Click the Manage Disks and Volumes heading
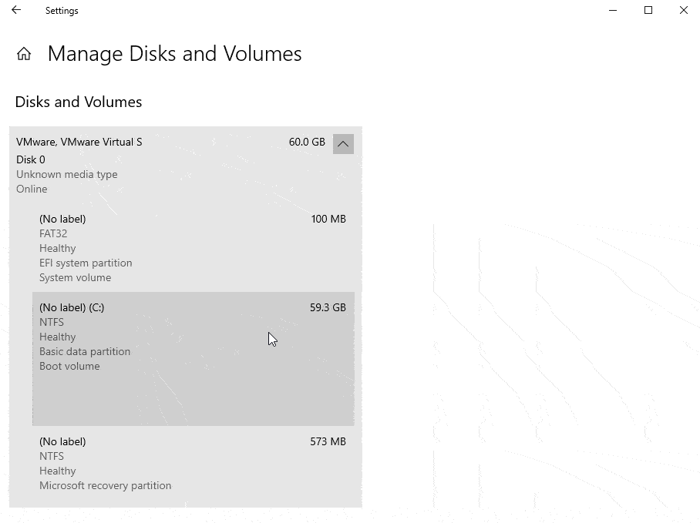The image size is (700, 523). (174, 54)
